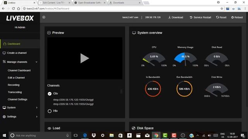Click the In Bandwidth ring
The image size is (248, 139).
point(153,89)
